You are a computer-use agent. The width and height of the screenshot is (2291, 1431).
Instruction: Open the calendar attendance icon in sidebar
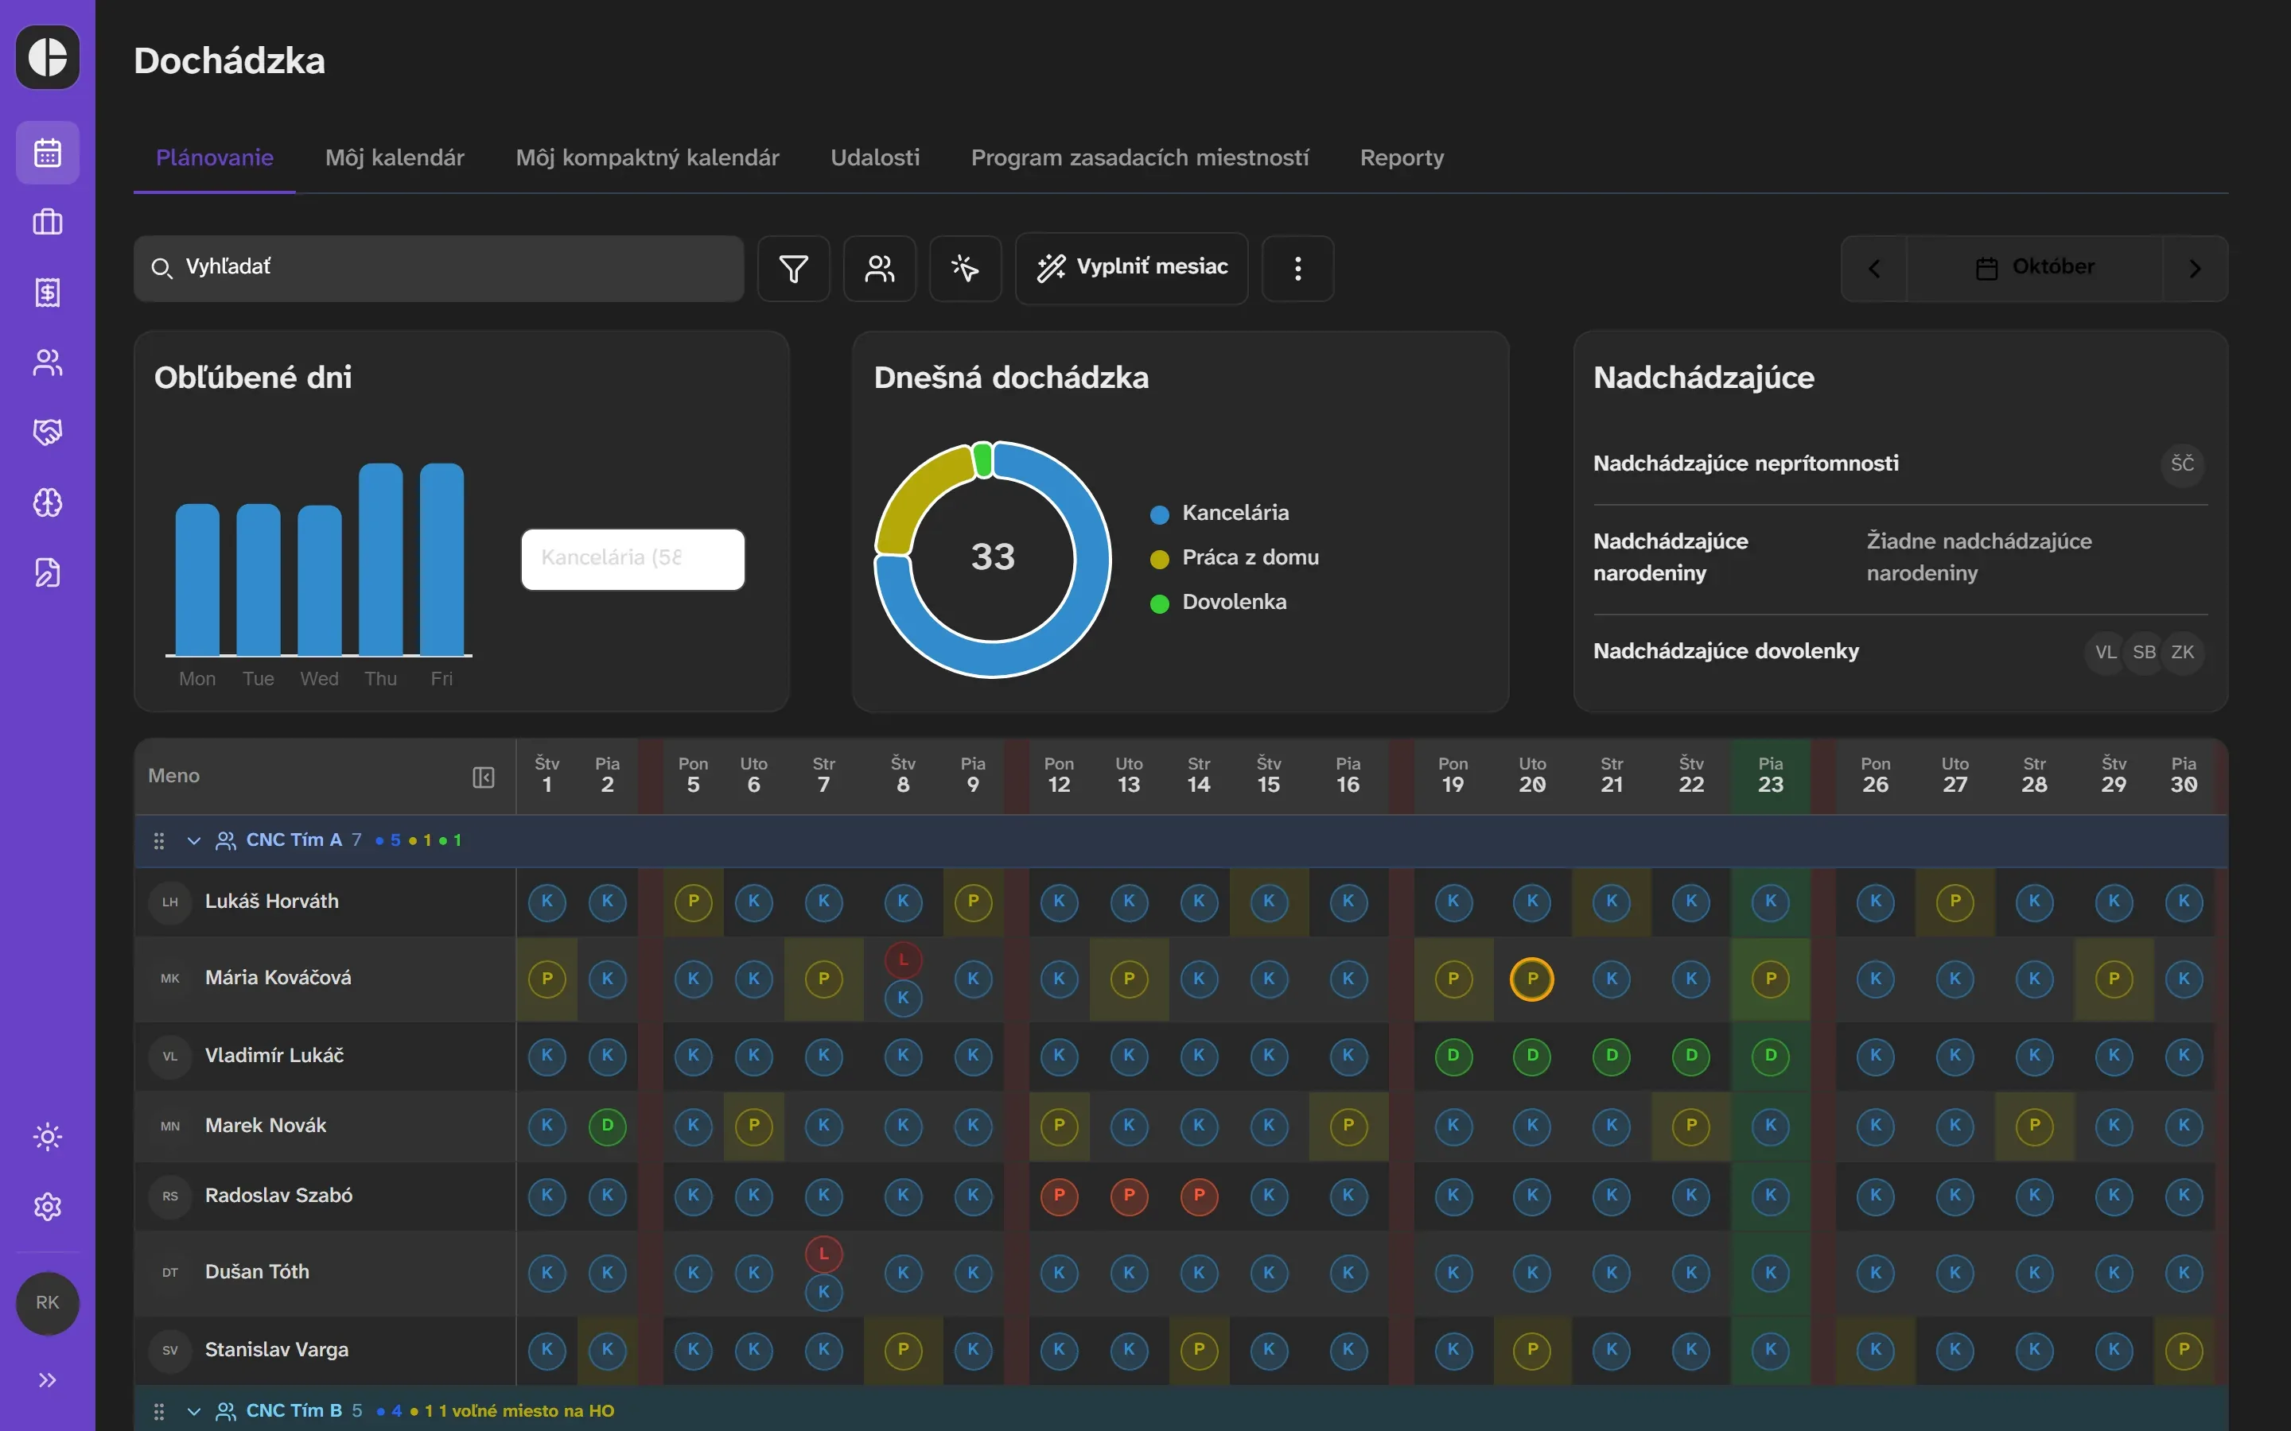click(48, 153)
